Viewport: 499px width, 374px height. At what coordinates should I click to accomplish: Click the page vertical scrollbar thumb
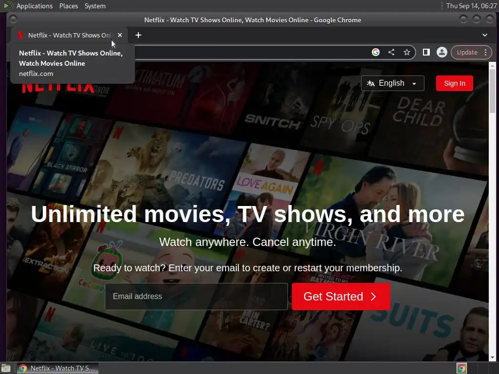pos(492,91)
